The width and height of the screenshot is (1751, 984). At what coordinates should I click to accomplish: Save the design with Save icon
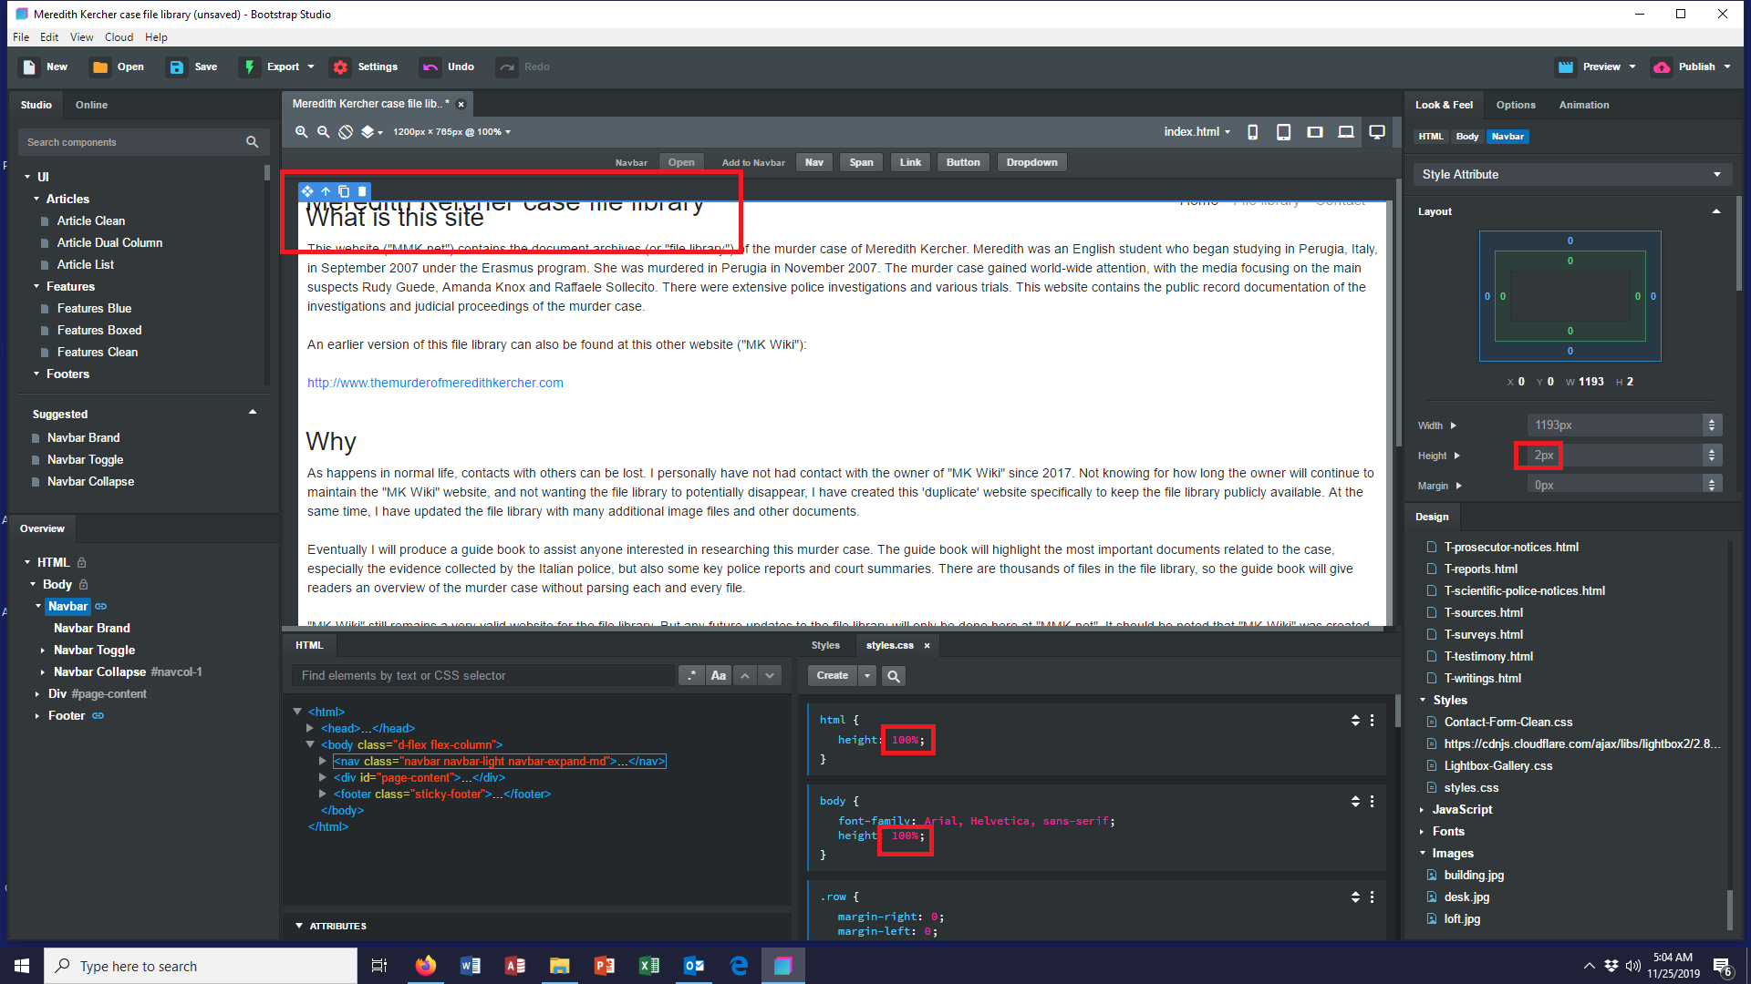[177, 67]
